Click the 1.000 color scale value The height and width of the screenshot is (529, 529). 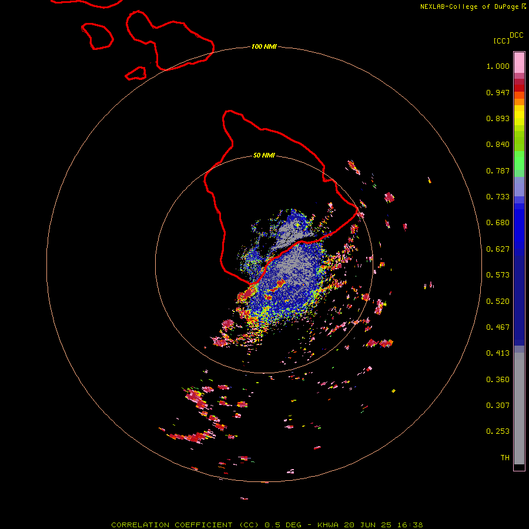(498, 66)
